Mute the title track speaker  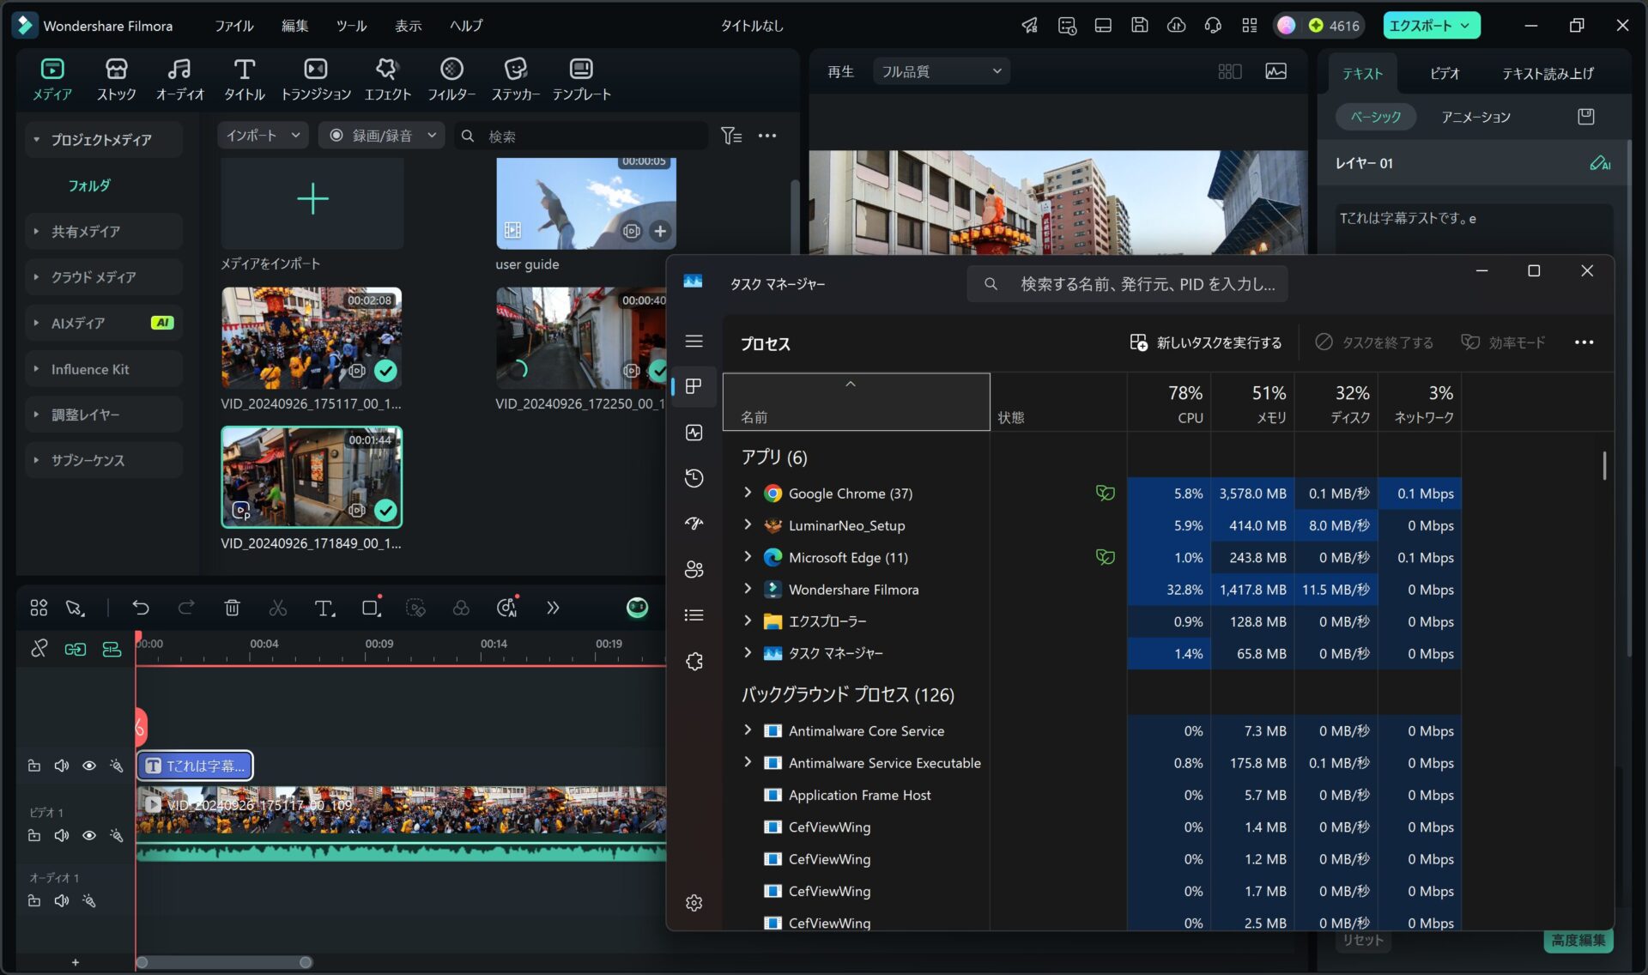(62, 766)
